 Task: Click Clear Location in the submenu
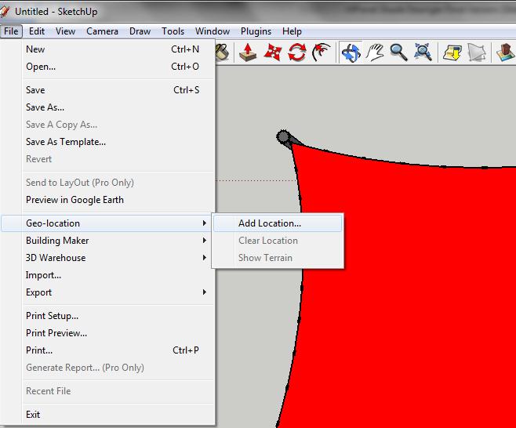click(x=278, y=241)
